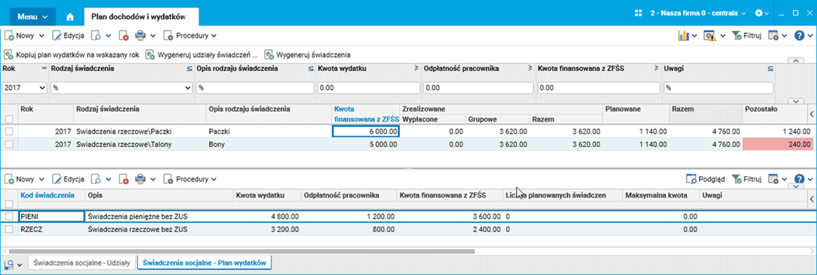Viewport: 817px width, 275px height.
Task: Click Edycja in the lower panel toolbar
Action: click(x=68, y=179)
